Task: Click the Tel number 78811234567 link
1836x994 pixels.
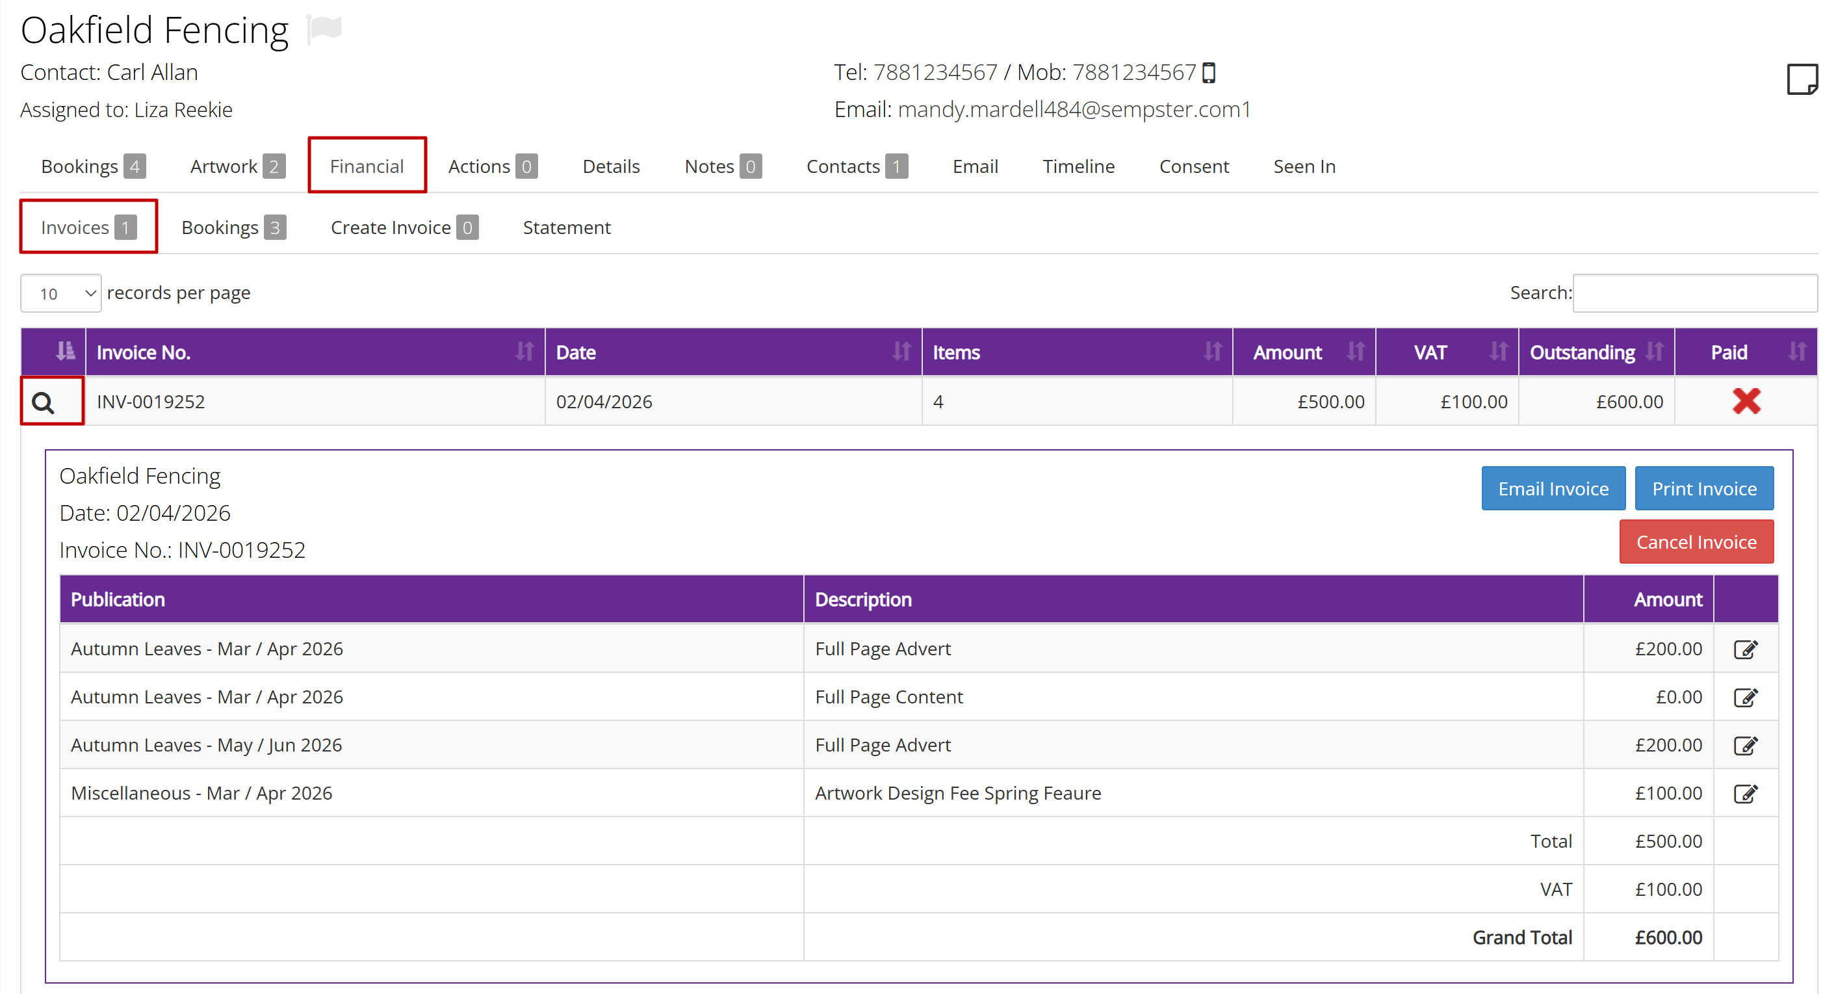Action: pos(935,72)
